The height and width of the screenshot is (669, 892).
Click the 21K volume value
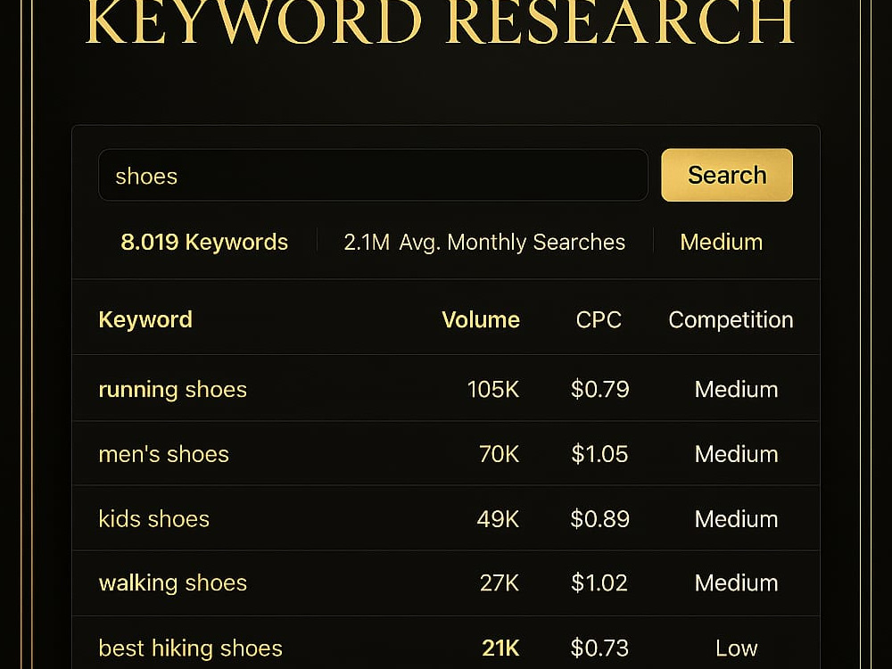(500, 648)
